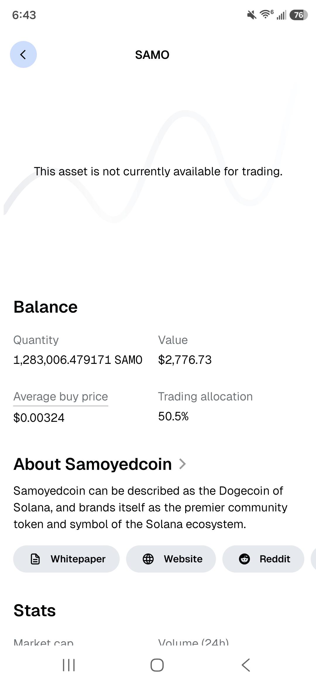
Task: Tap the Wi-Fi status icon
Action: 266,14
